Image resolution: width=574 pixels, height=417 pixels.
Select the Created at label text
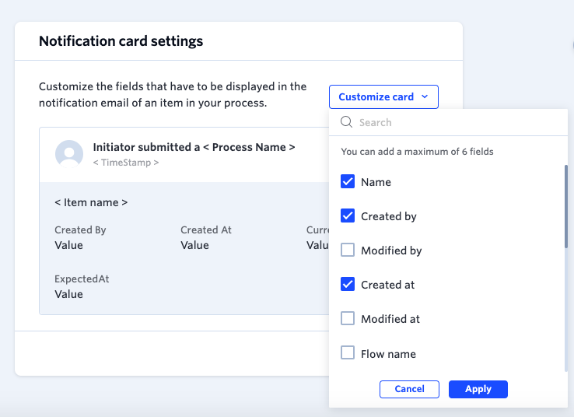pos(387,285)
